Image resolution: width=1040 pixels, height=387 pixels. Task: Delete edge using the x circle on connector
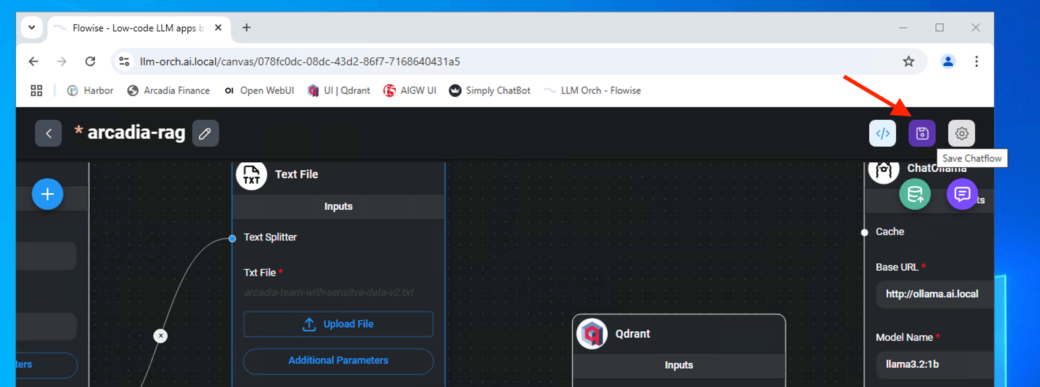coord(161,336)
